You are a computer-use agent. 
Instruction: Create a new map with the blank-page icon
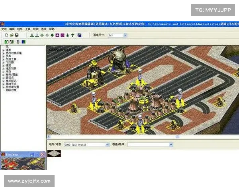(x=6, y=35)
